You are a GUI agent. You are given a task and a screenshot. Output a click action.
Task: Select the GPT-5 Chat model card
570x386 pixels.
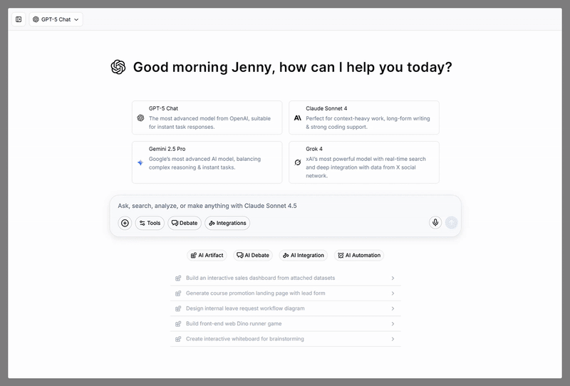click(207, 118)
